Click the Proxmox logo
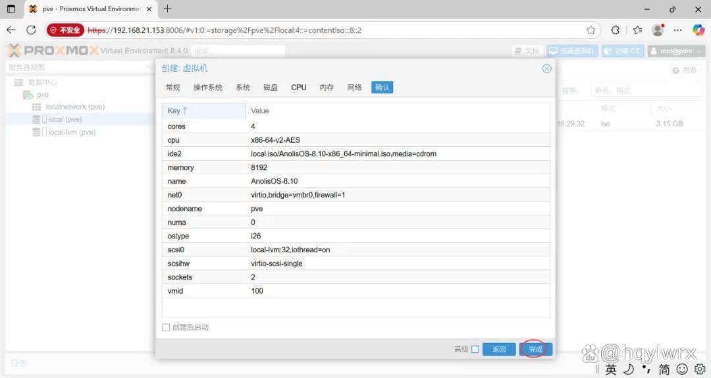Image resolution: width=711 pixels, height=378 pixels. tap(53, 50)
